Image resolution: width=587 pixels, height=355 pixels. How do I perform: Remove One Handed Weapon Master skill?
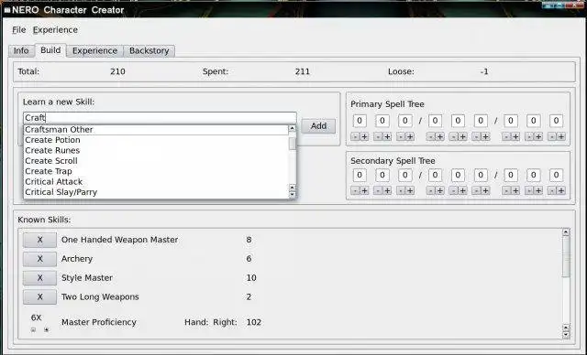pos(39,240)
